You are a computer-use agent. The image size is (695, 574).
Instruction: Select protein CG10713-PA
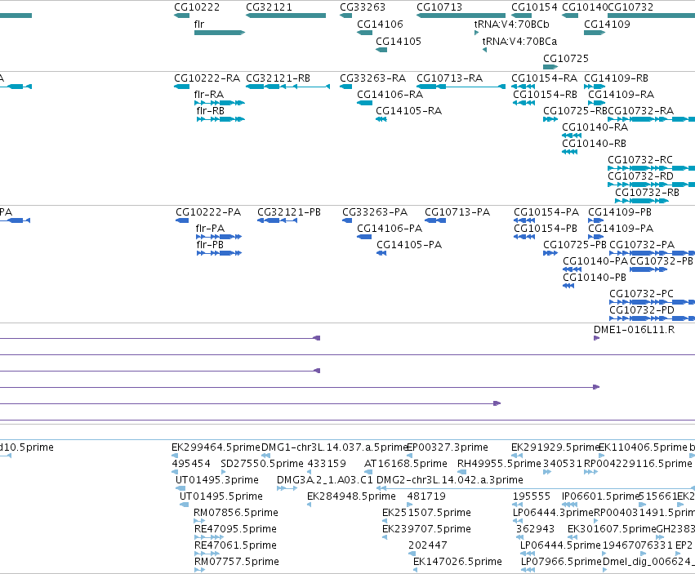(457, 212)
